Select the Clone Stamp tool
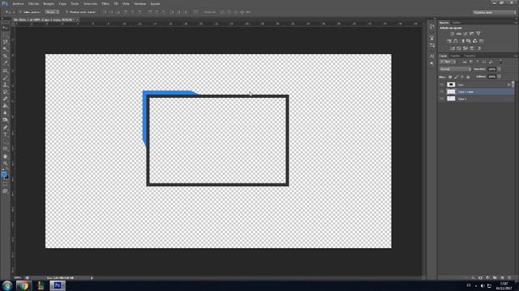519x291 pixels. point(5,85)
